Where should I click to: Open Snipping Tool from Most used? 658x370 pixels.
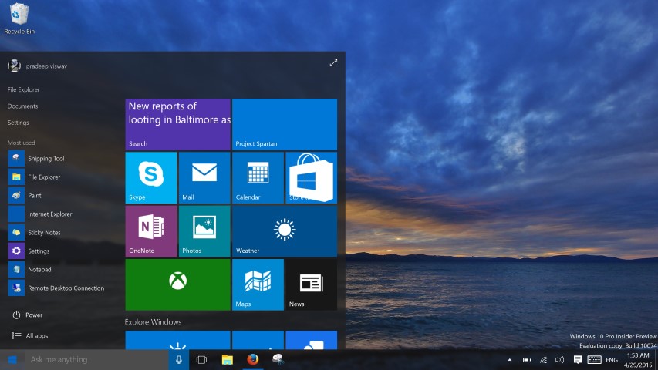pos(46,159)
